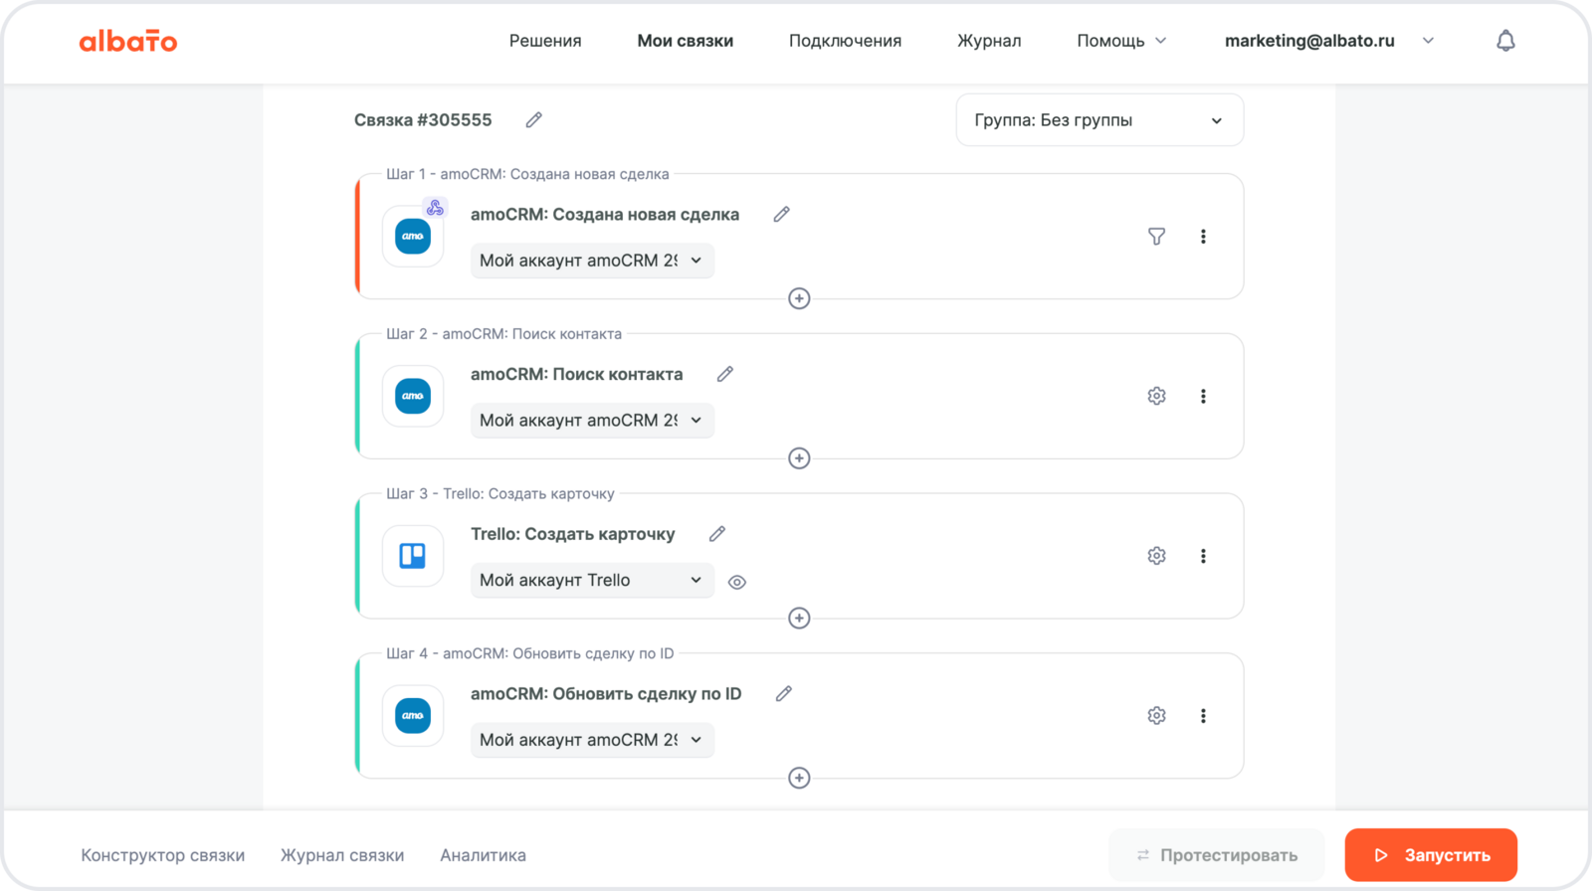This screenshot has height=891, width=1592.
Task: Open the filter icon on Step 1
Action: coord(1156,237)
